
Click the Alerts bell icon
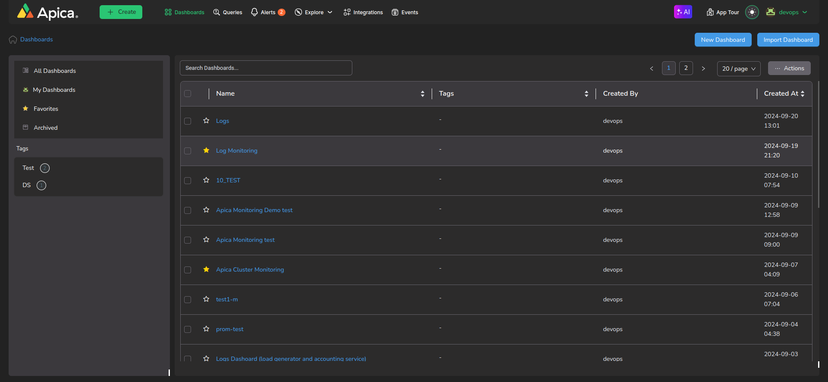pyautogui.click(x=254, y=12)
